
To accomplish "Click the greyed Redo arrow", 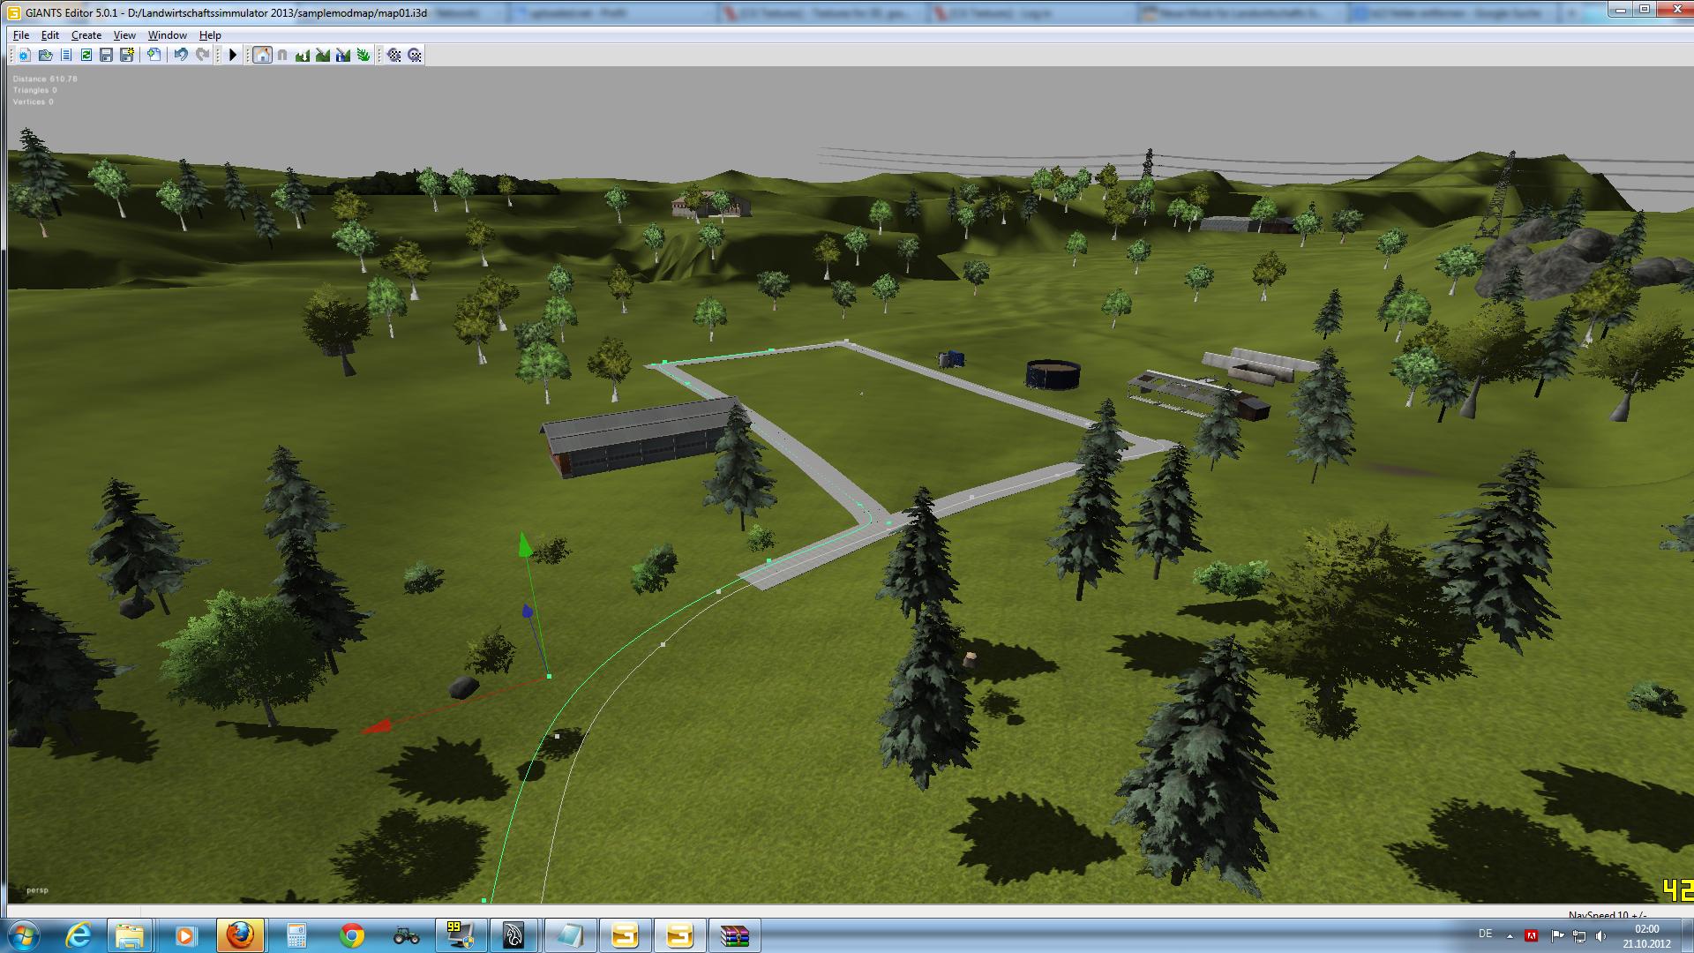I will click(202, 55).
